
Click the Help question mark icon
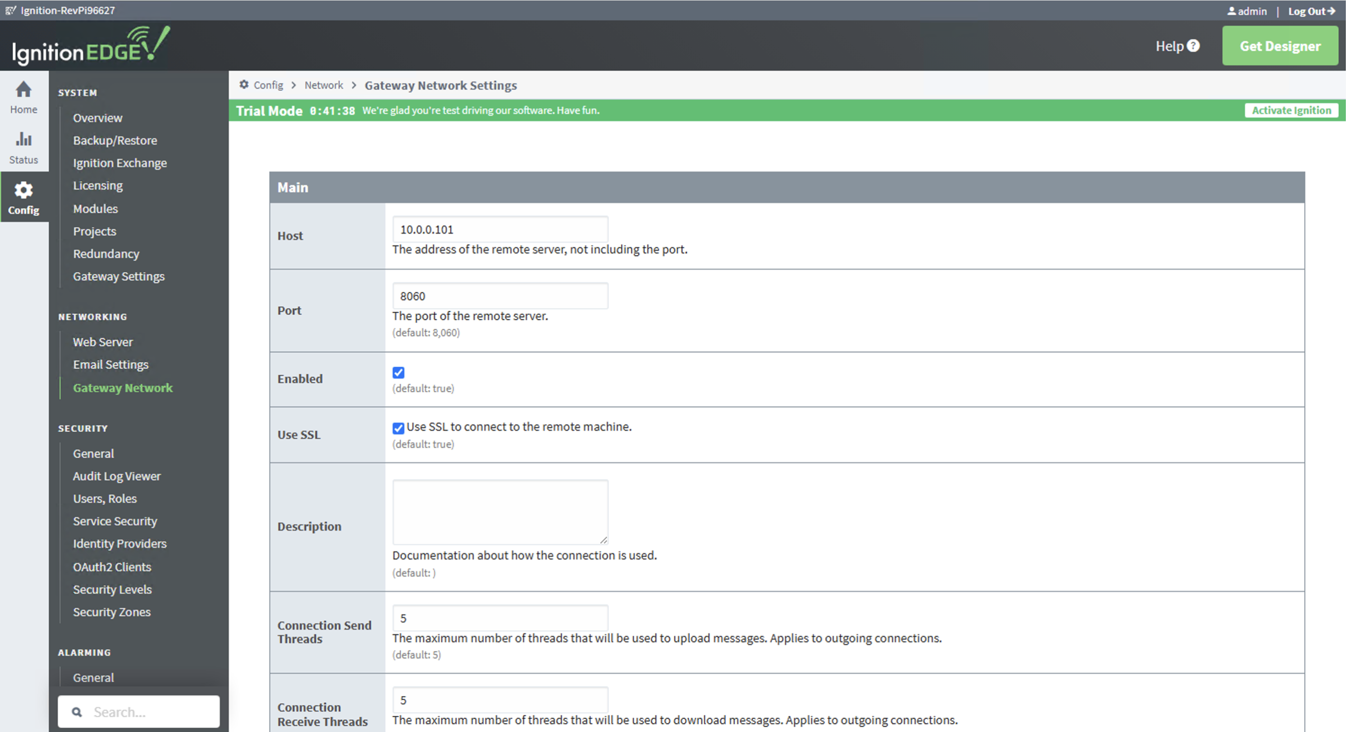click(x=1194, y=46)
